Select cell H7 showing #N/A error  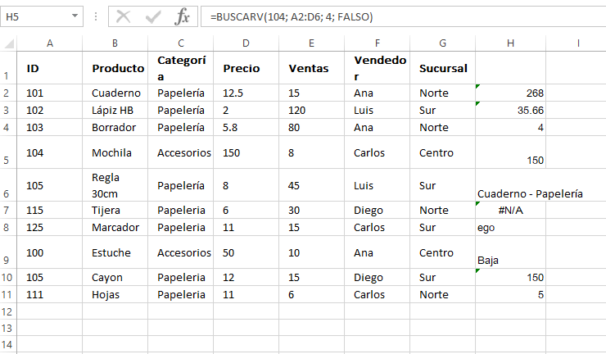click(510, 210)
